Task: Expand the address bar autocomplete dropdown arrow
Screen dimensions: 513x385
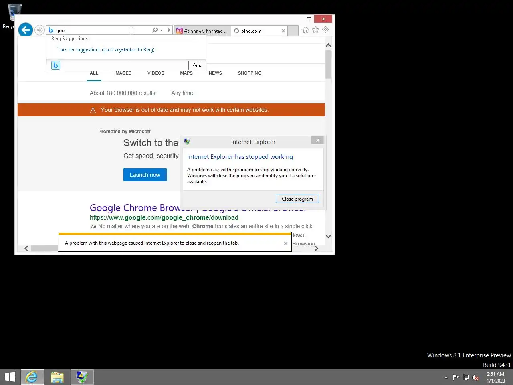Action: (x=161, y=30)
